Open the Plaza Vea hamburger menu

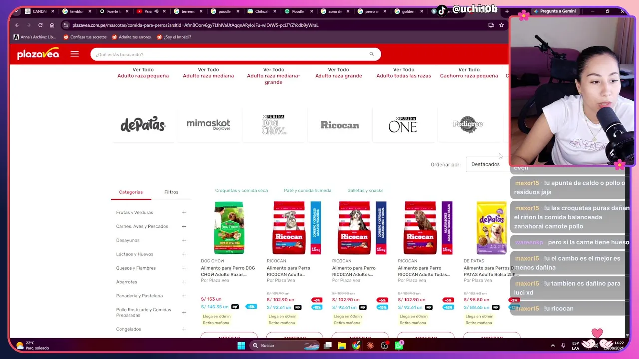pos(74,54)
